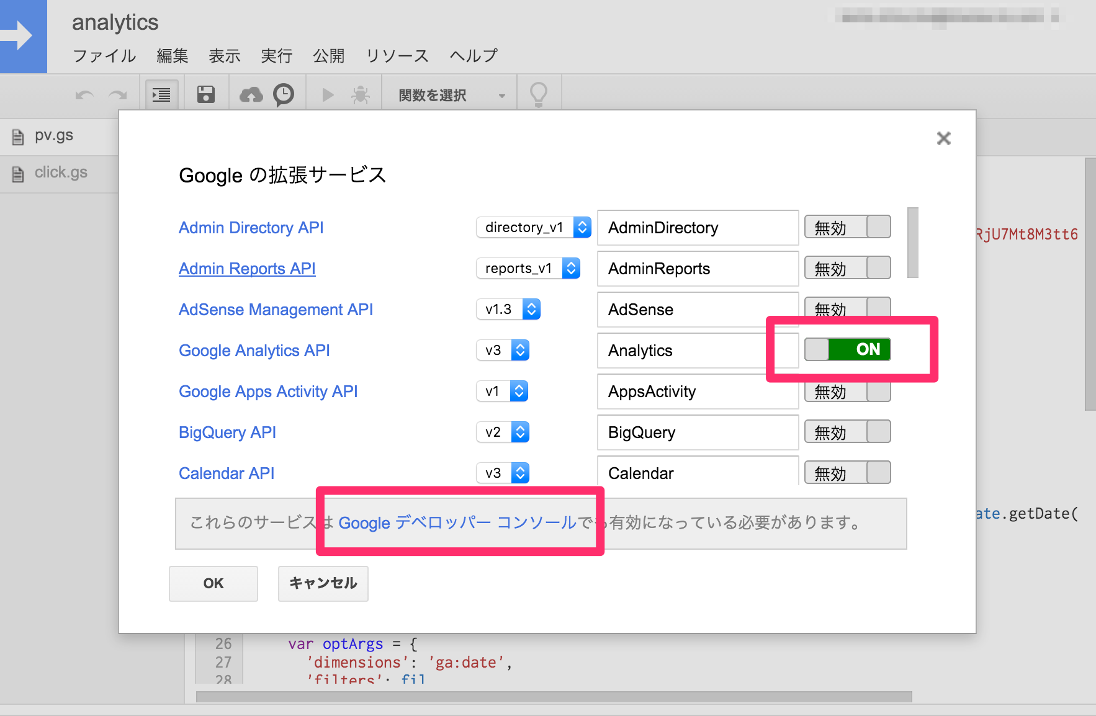Screen dimensions: 1096x716
Task: Open the 実行 menu
Action: click(x=277, y=56)
